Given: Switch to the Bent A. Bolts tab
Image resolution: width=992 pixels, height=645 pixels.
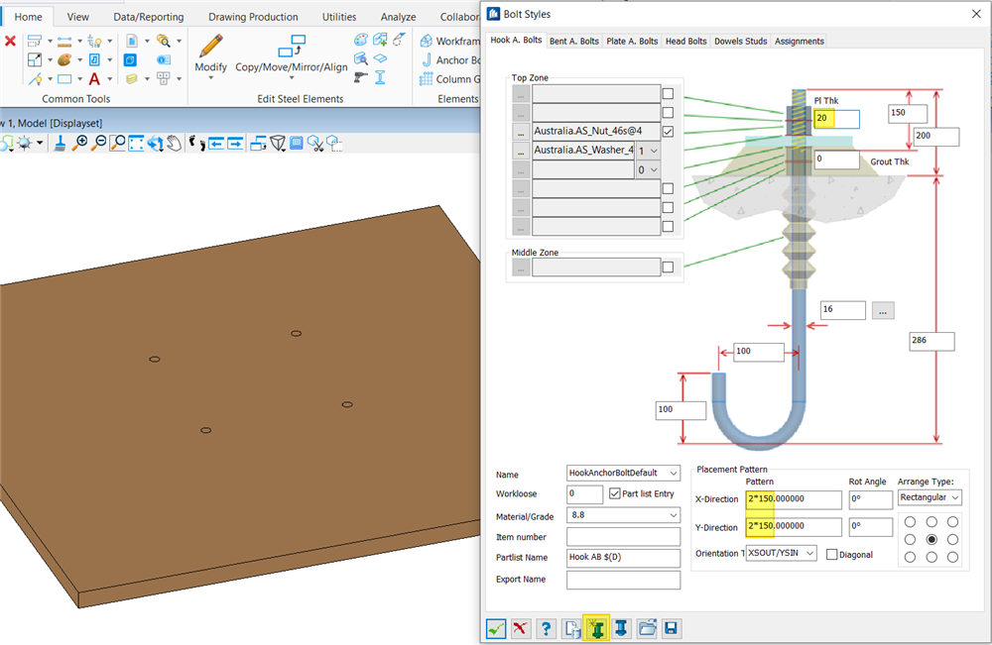Looking at the screenshot, I should coord(574,41).
